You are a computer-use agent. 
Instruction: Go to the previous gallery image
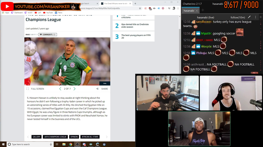click(60, 89)
